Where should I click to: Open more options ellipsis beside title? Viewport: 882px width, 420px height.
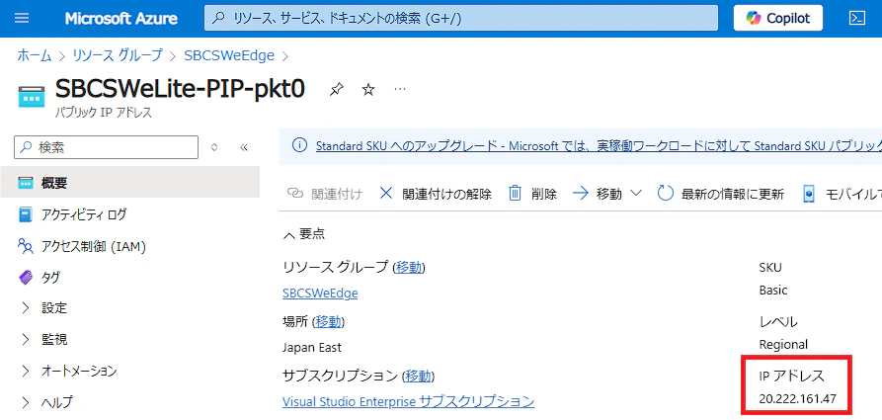pyautogui.click(x=399, y=89)
